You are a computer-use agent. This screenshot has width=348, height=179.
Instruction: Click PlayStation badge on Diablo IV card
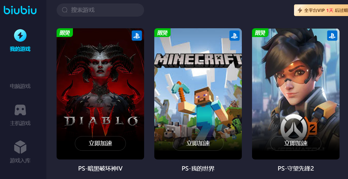click(x=137, y=36)
